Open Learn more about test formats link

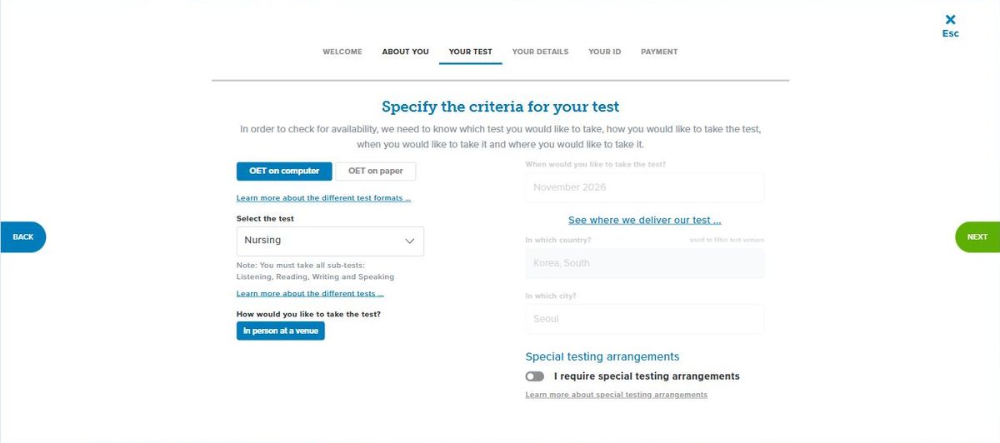(x=323, y=198)
